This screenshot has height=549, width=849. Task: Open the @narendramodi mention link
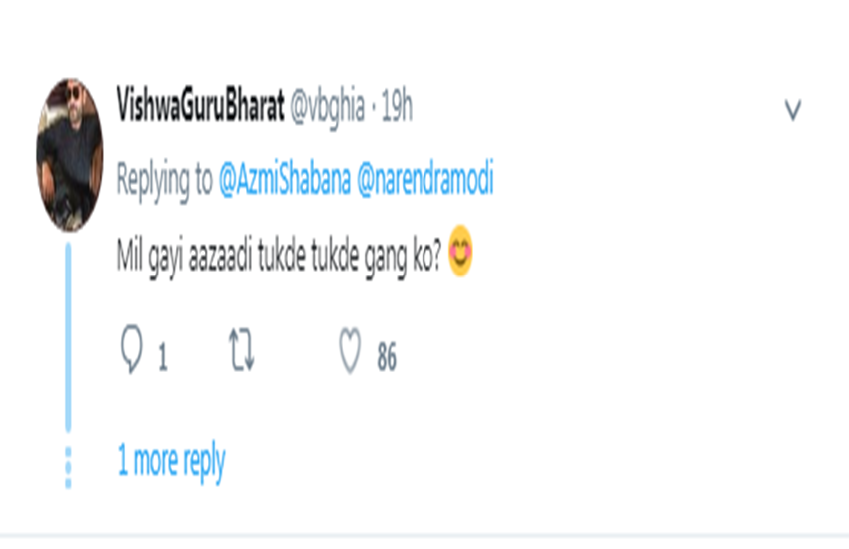pos(424,181)
